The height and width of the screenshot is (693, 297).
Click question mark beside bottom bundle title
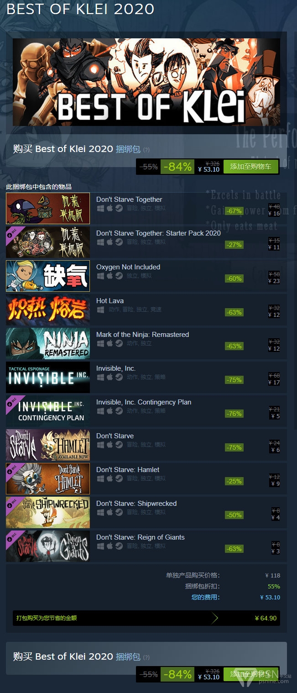click(x=146, y=657)
